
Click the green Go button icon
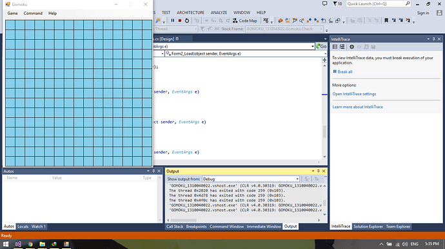[x=322, y=46]
